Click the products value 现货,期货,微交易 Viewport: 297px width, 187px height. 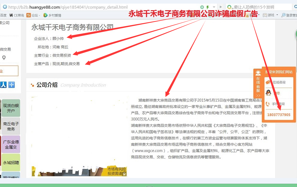pos(66,64)
